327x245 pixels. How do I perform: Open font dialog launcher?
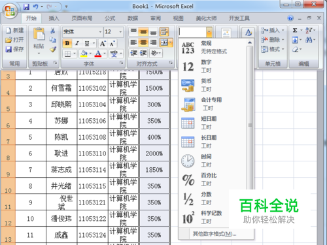pyautogui.click(x=122, y=63)
